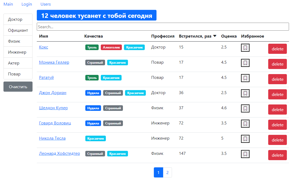The width and height of the screenshot is (301, 182).
Task: Click the meetings count 147
Action: coord(182,153)
